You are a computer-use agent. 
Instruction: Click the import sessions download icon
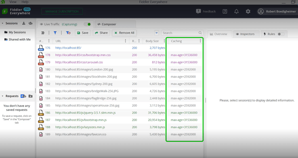(24, 23)
